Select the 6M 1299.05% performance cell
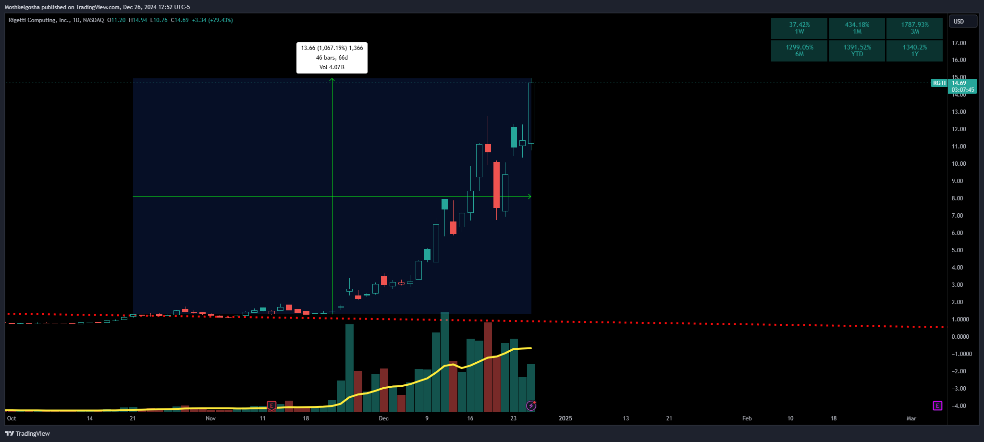The width and height of the screenshot is (984, 442). (799, 50)
